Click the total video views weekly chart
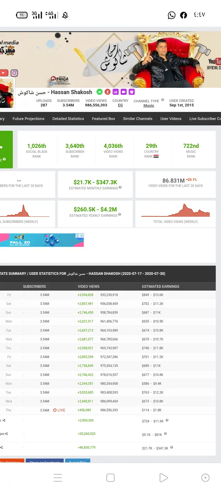 pyautogui.click(x=176, y=210)
